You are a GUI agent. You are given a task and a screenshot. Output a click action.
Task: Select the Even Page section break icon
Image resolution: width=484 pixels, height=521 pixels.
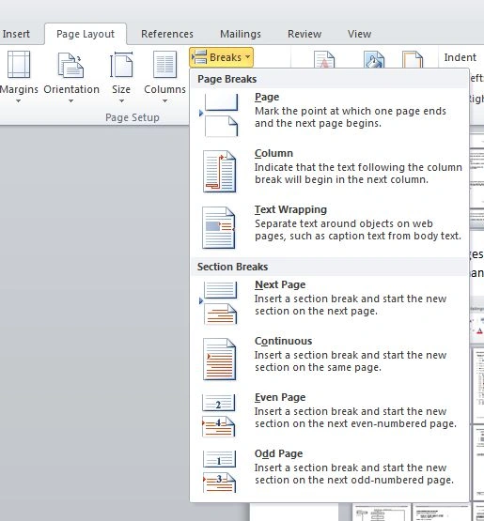219,415
